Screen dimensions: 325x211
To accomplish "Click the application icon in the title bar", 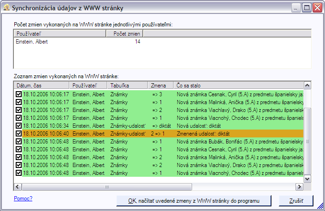I will point(6,7).
